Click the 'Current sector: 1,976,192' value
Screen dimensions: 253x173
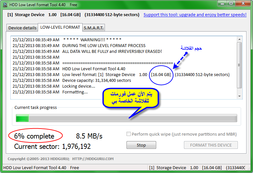pos(52,146)
